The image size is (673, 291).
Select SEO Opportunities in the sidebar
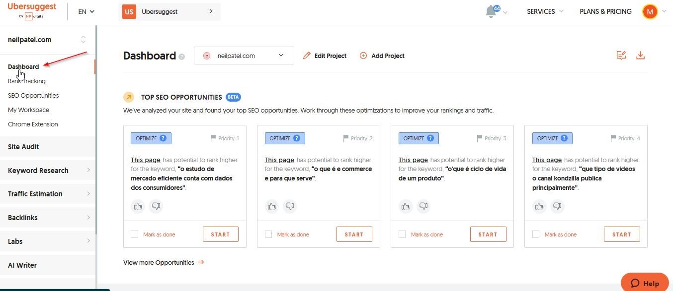(x=33, y=95)
